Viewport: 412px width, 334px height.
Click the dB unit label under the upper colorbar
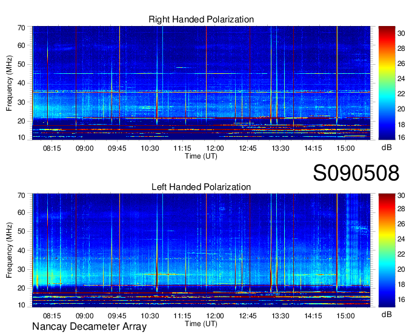point(387,148)
